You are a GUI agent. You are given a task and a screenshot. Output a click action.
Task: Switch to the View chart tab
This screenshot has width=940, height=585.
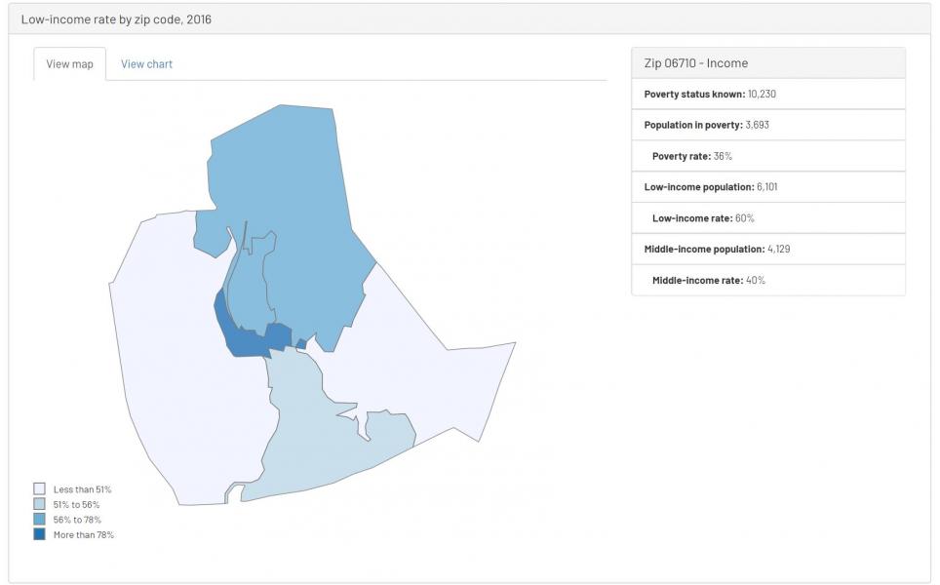(146, 64)
